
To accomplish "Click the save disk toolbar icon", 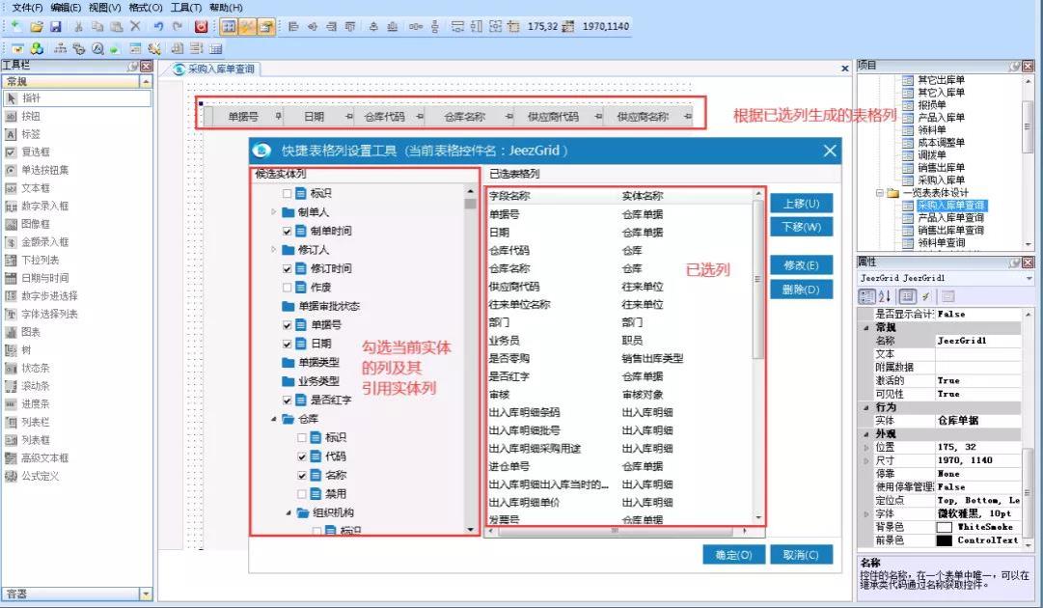I will pyautogui.click(x=56, y=27).
